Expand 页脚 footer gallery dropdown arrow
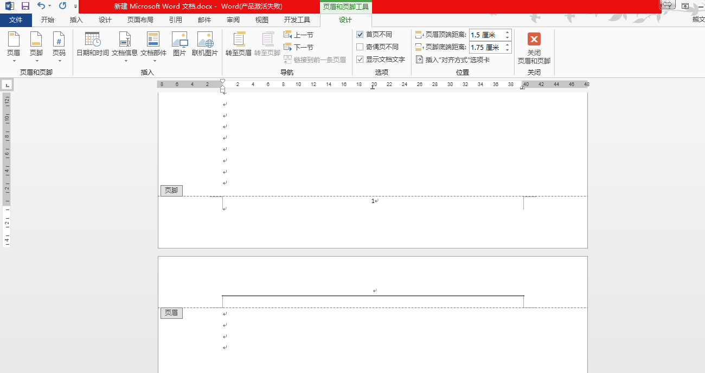The height and width of the screenshot is (373, 705). (x=36, y=61)
